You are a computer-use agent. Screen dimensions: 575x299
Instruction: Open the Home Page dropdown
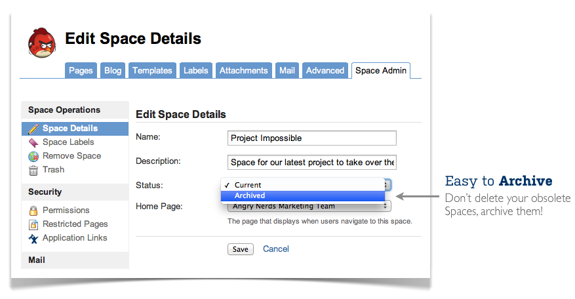309,206
